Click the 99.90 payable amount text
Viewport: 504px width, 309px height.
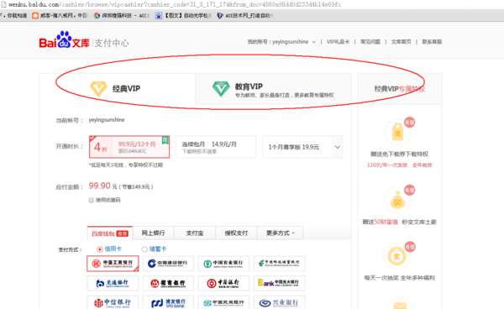click(x=100, y=186)
